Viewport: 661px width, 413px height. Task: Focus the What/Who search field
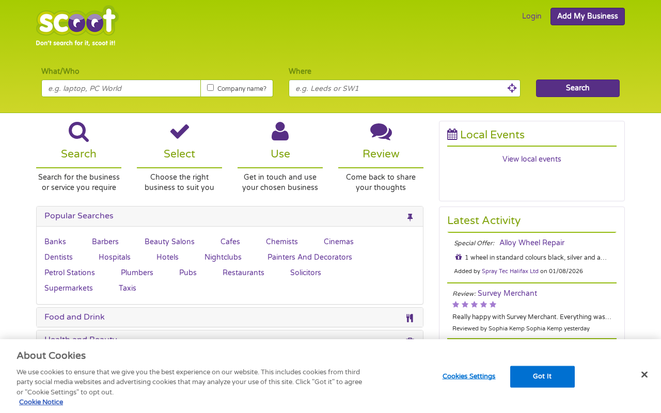click(121, 88)
